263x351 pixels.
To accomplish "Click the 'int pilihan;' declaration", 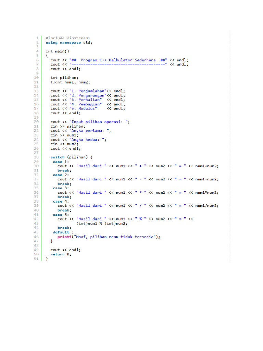I will click(x=64, y=78).
